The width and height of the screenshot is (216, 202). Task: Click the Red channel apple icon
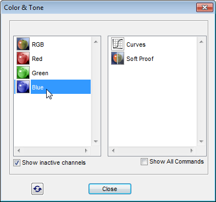(x=23, y=58)
